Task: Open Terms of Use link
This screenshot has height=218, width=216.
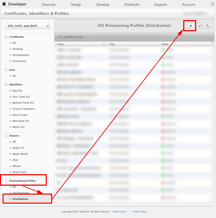Action: tap(119, 212)
